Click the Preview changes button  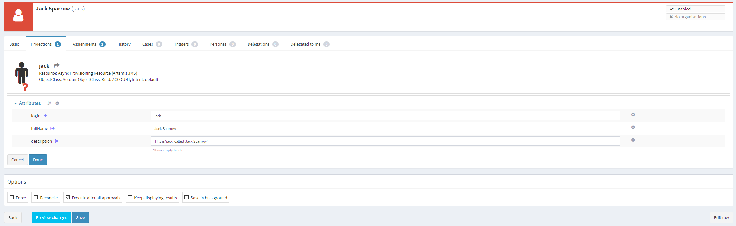[51, 217]
